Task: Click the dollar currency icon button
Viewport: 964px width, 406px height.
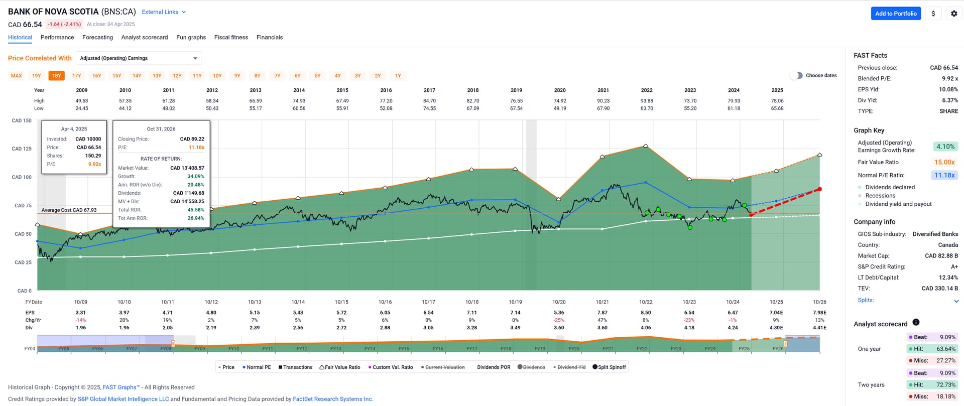Action: click(x=933, y=14)
